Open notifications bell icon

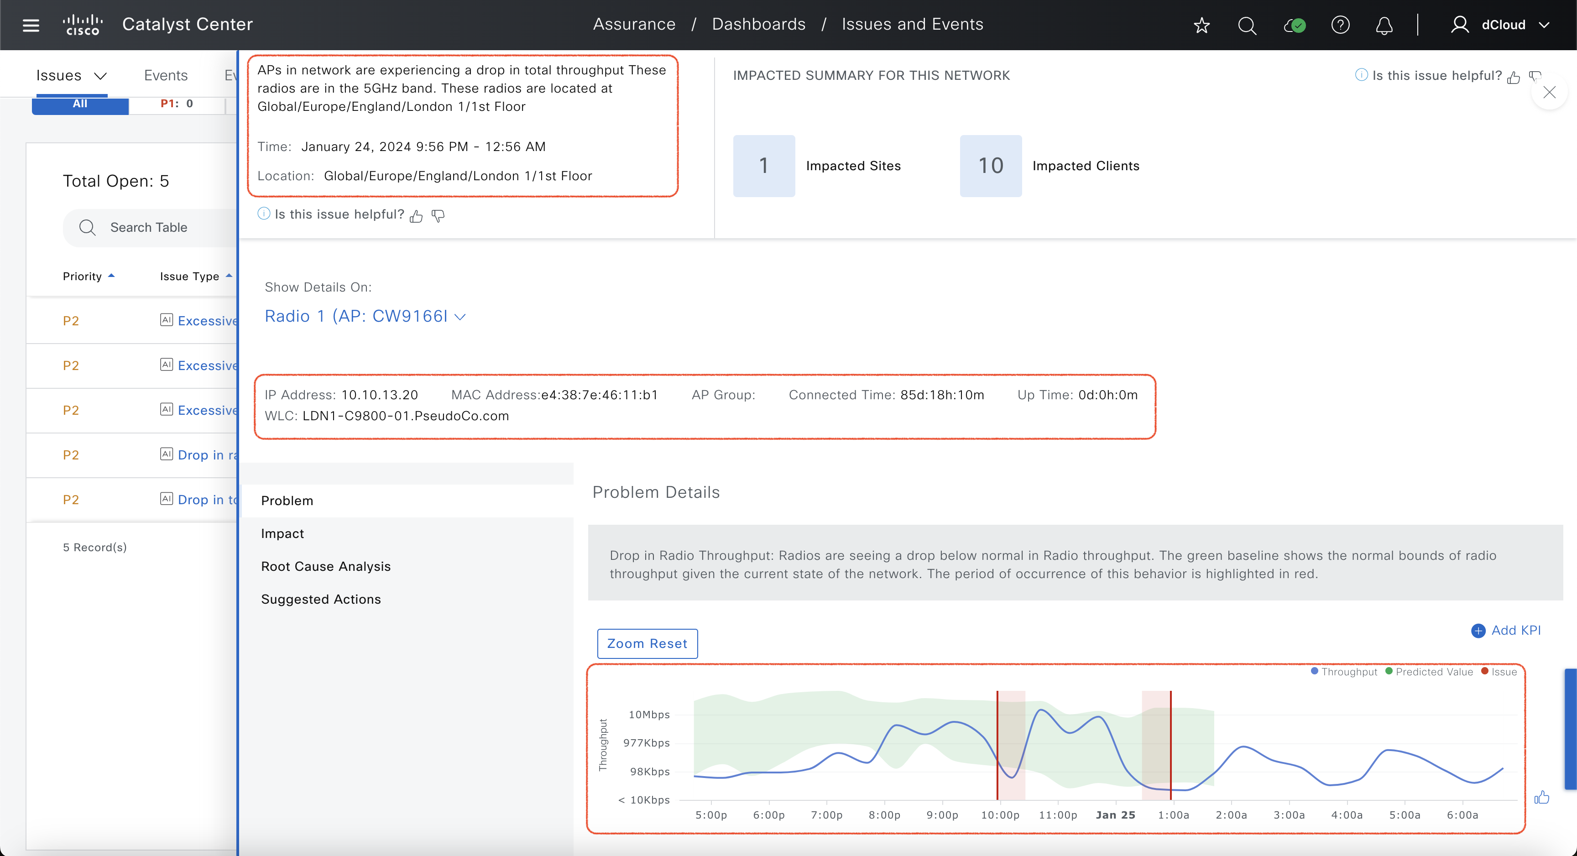pos(1384,25)
